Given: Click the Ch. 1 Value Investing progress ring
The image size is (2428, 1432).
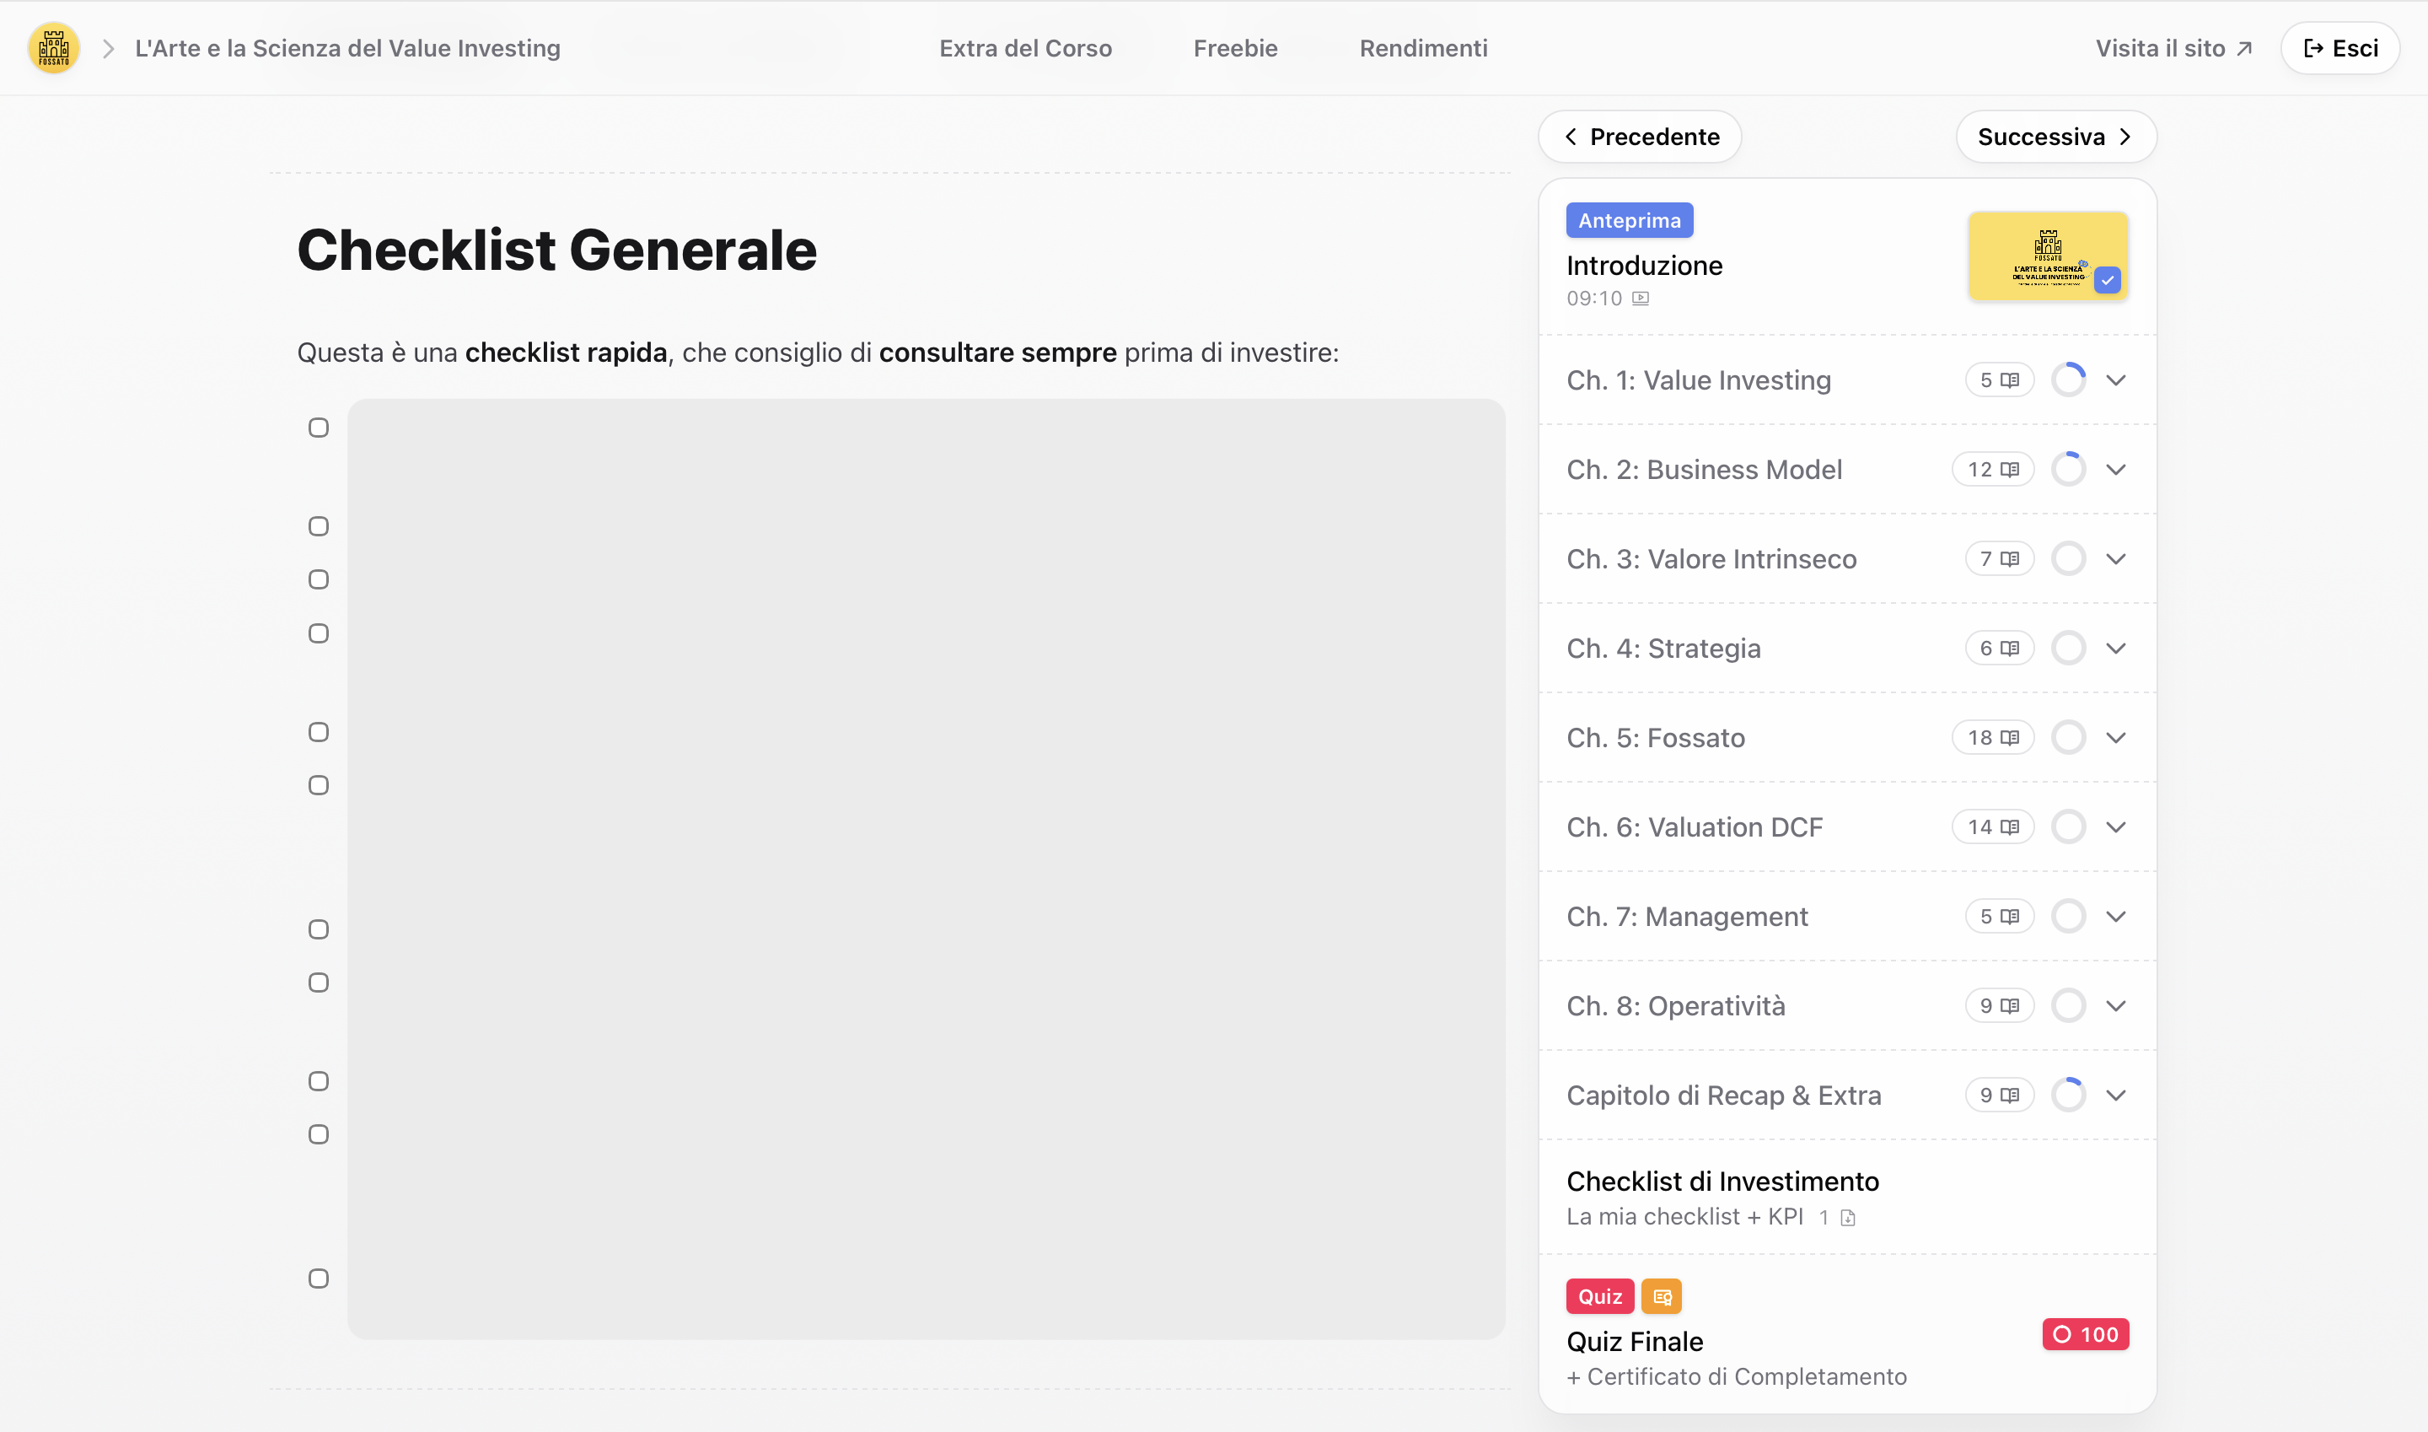Looking at the screenshot, I should pyautogui.click(x=2068, y=380).
